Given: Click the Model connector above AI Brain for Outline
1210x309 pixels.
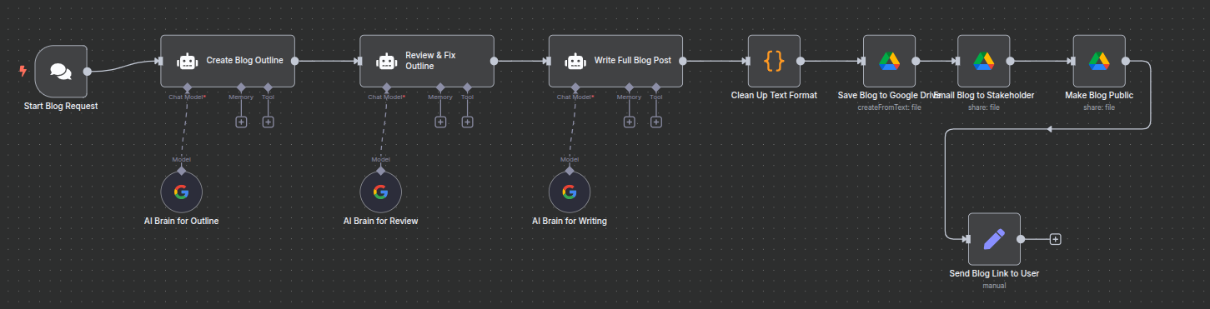Looking at the screenshot, I should 181,170.
